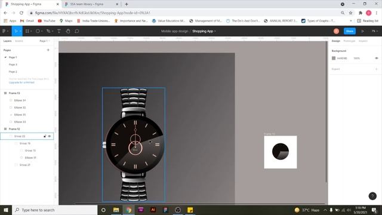382x215 pixels.
Task: Open Sticky Notes from the taskbar
Action: 190,210
